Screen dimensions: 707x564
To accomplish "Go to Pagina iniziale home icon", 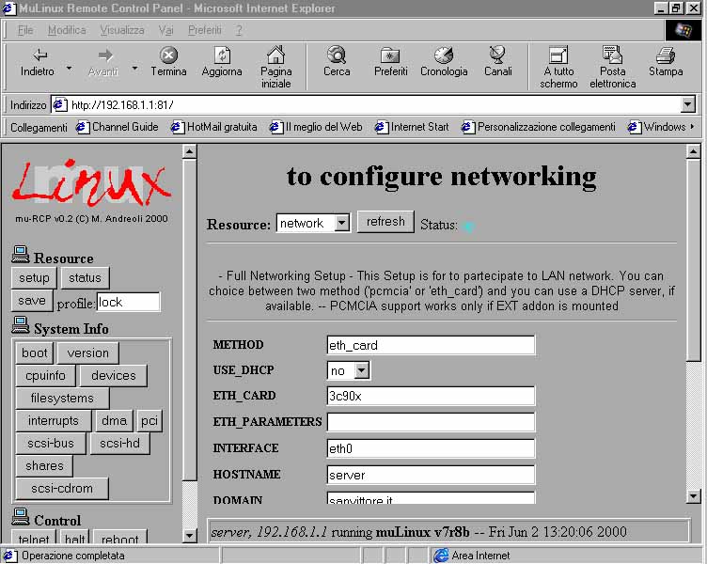I will pos(275,55).
